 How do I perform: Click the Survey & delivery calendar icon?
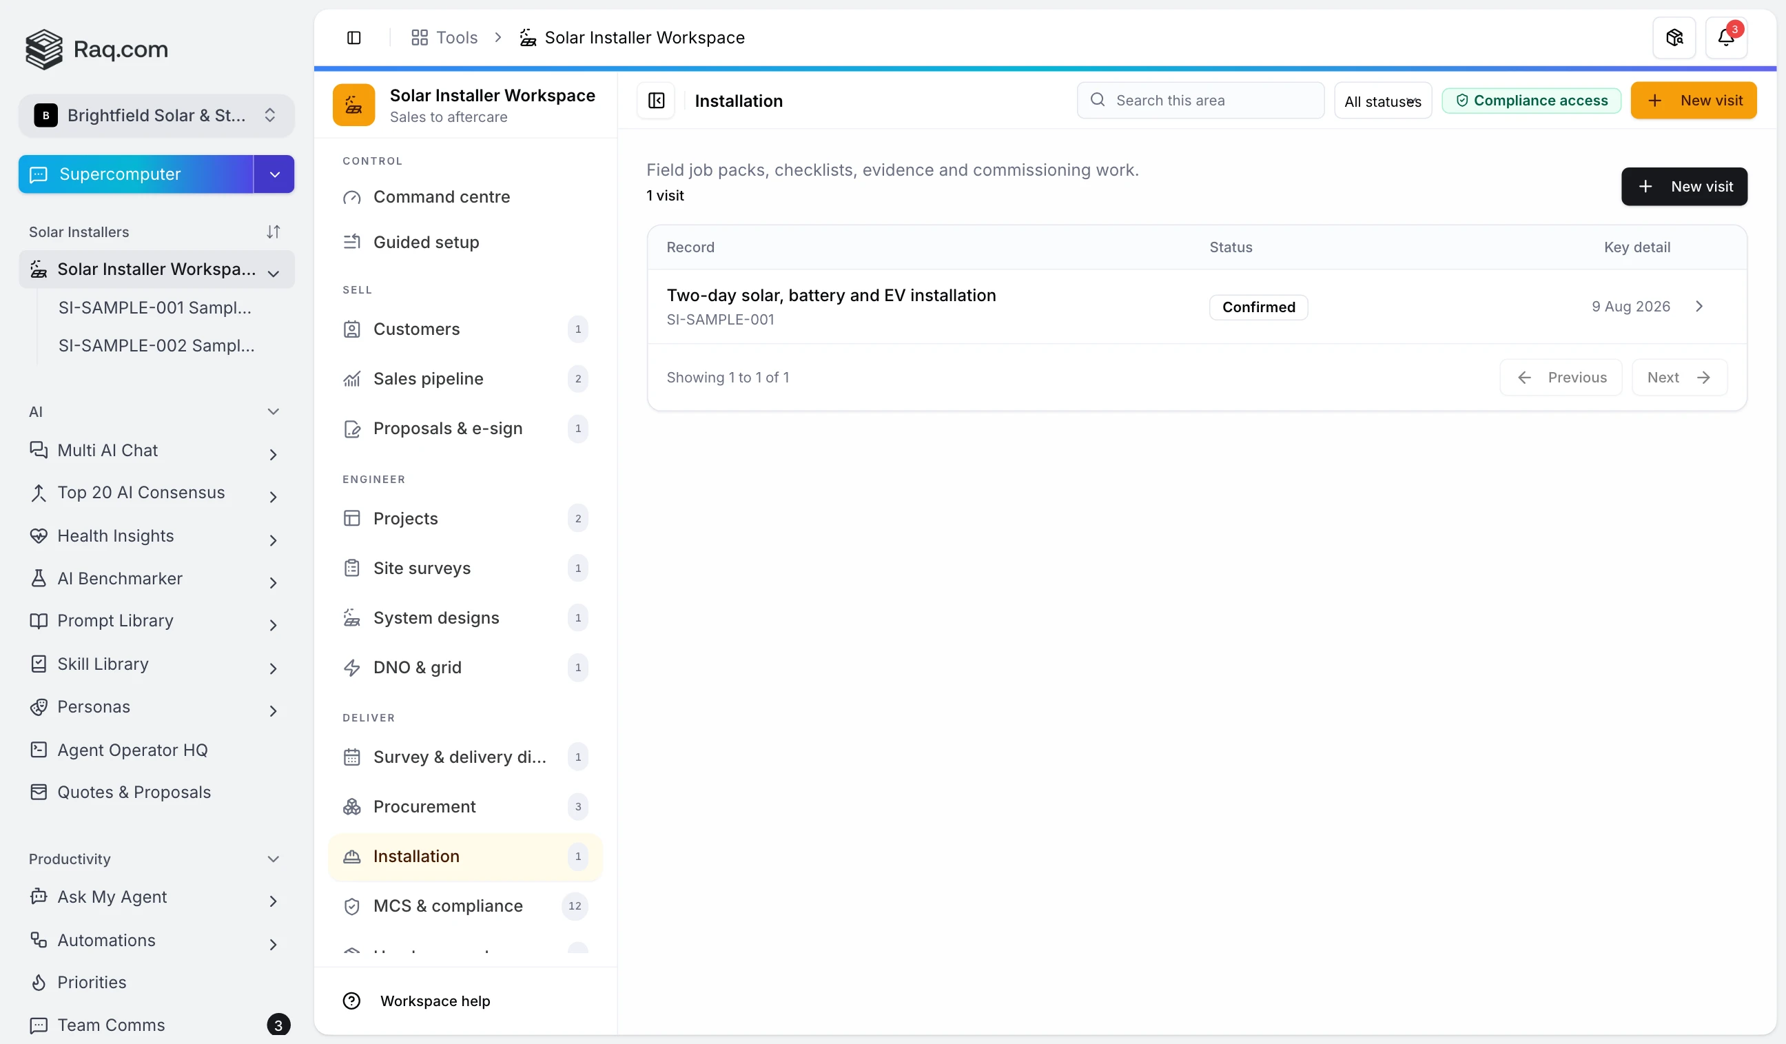click(352, 757)
